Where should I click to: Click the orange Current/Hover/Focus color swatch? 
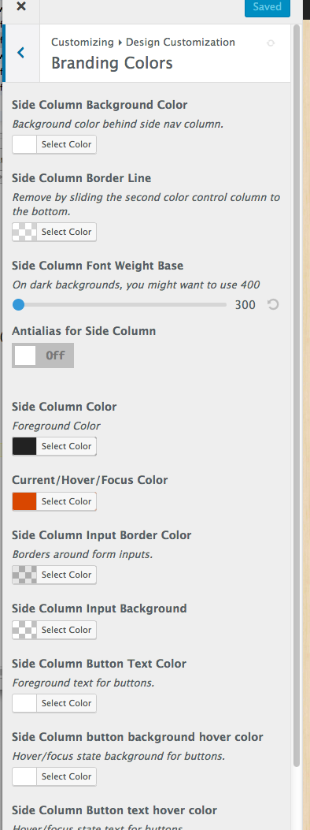[x=25, y=501]
